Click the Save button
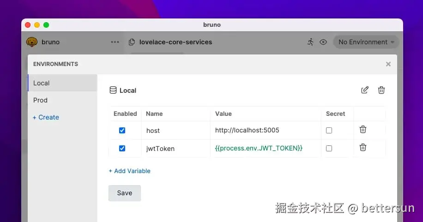 pyautogui.click(x=125, y=193)
